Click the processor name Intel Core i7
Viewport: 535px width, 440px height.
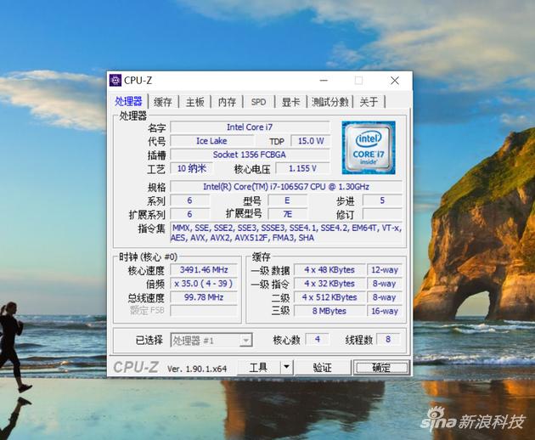click(250, 127)
